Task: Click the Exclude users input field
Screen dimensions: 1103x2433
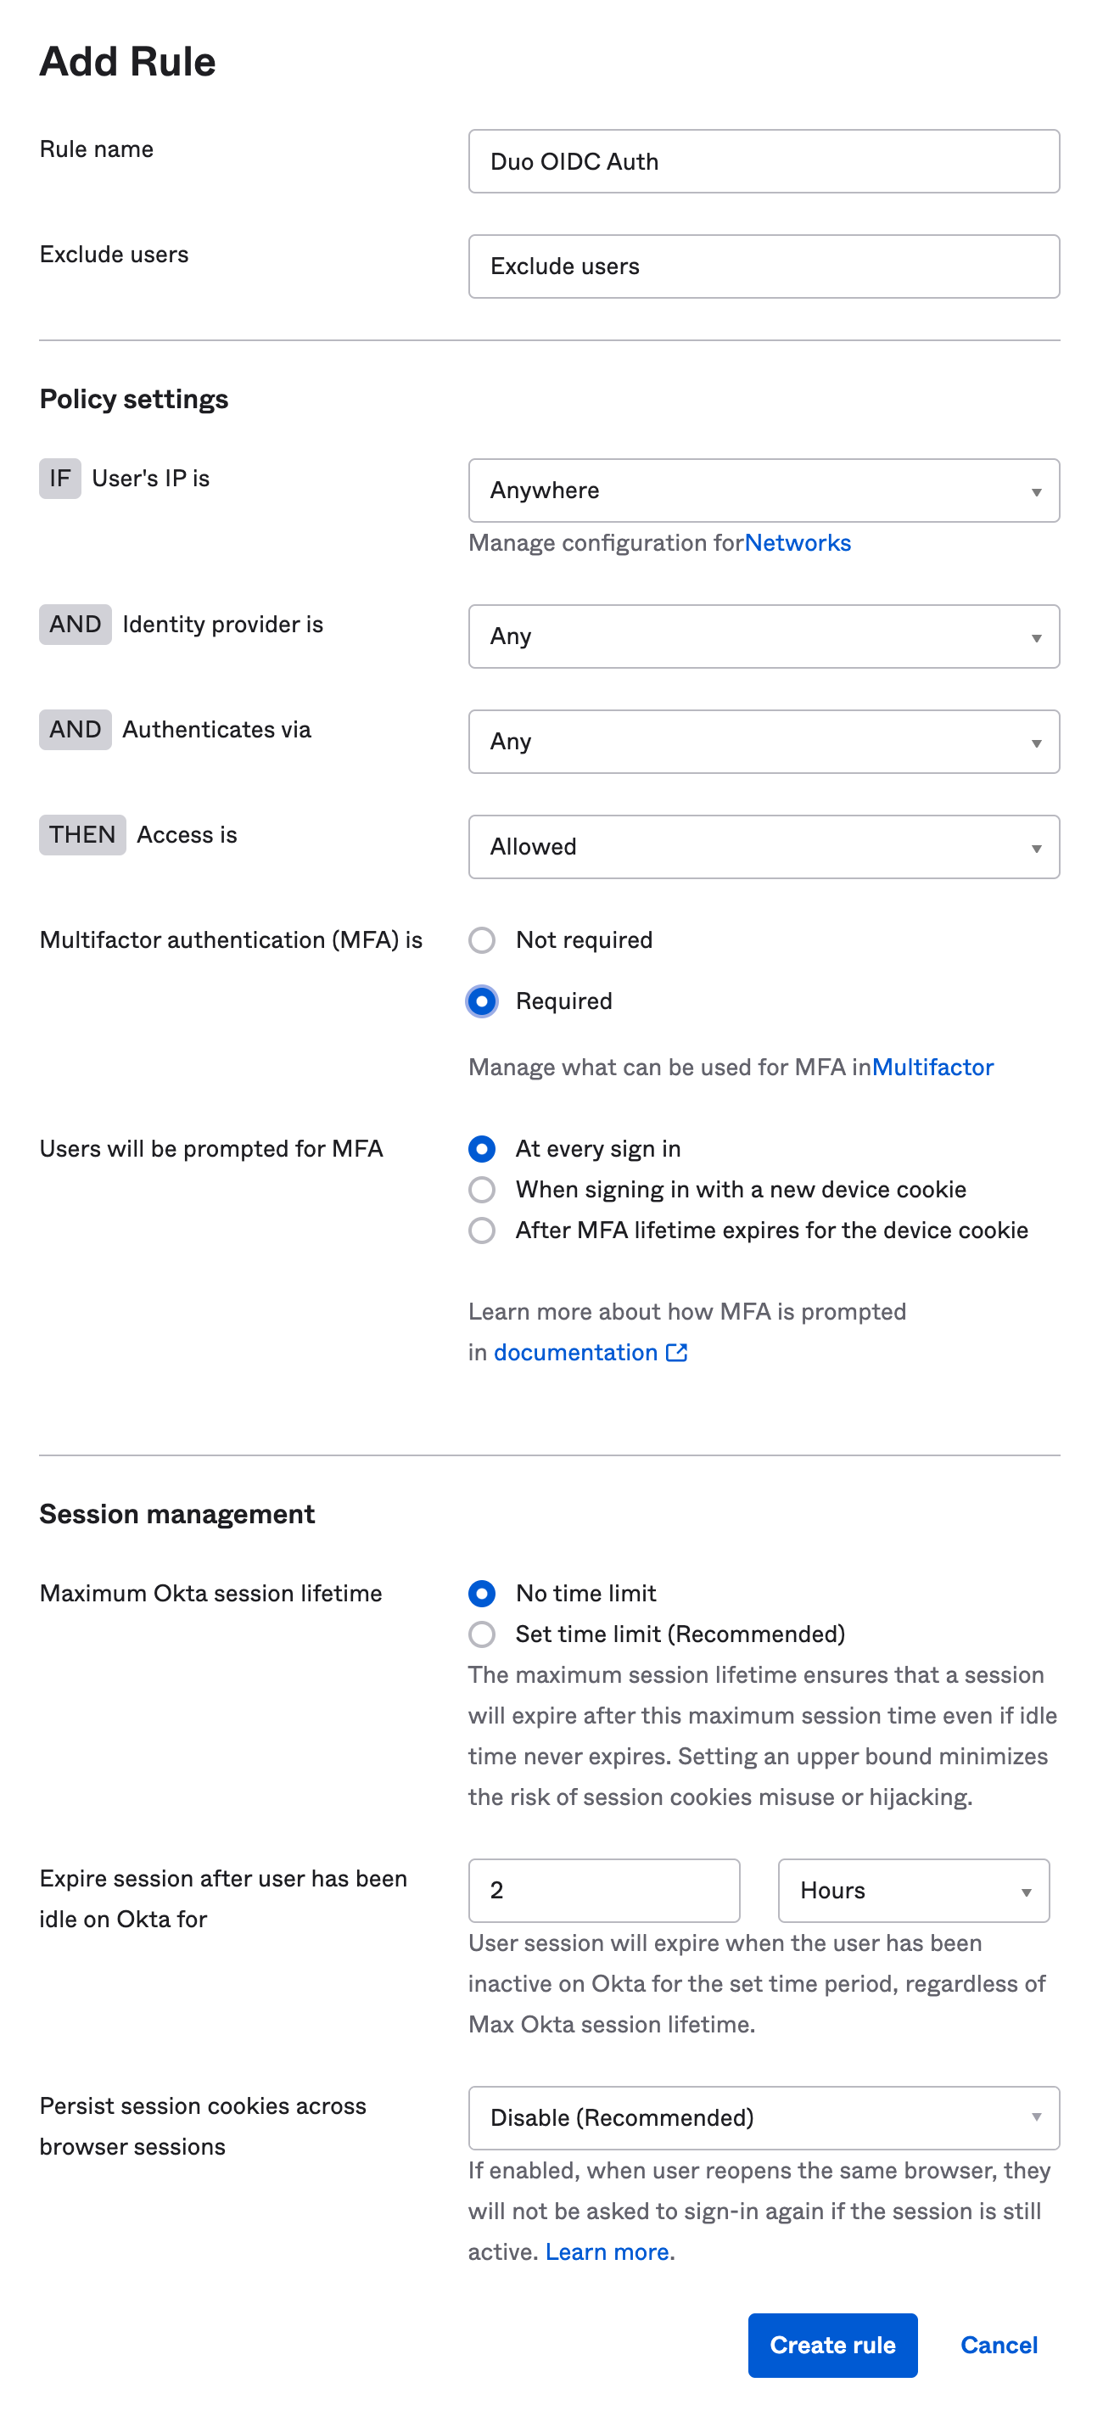Action: pos(763,266)
